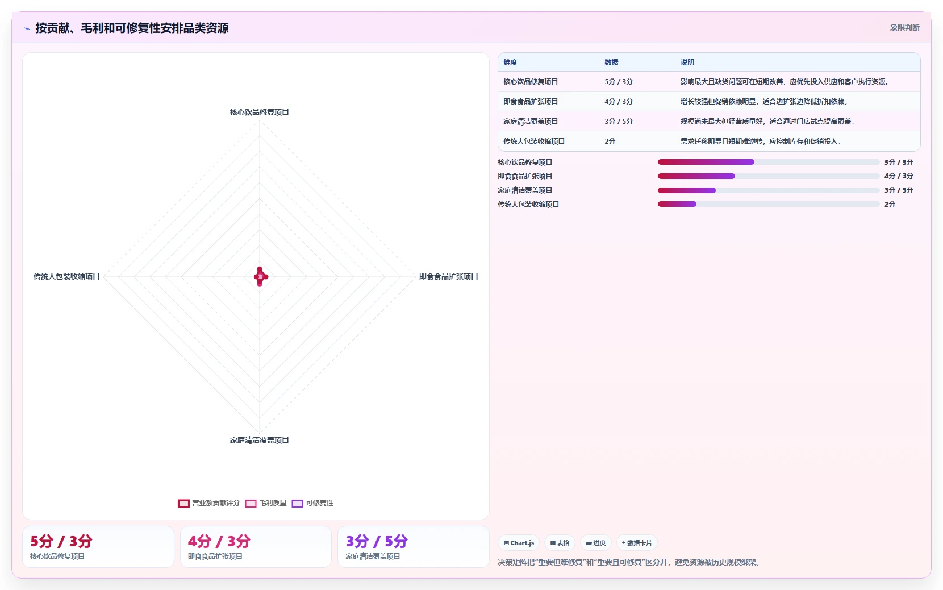943x590 pixels.
Task: Select table row 家庭清洁覆盖项目
Action: coord(709,122)
